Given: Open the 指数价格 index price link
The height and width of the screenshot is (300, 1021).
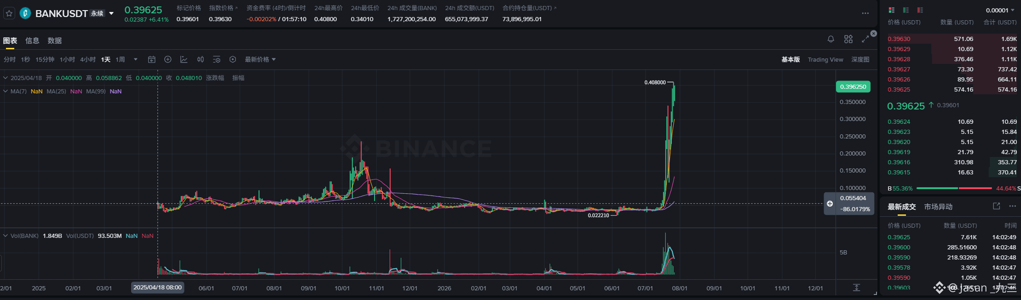Looking at the screenshot, I should (223, 8).
